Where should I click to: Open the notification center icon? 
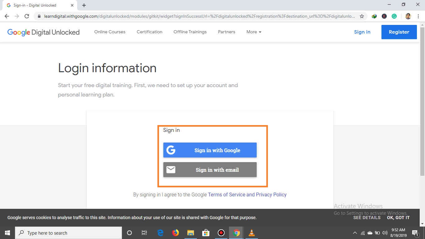coord(415,233)
